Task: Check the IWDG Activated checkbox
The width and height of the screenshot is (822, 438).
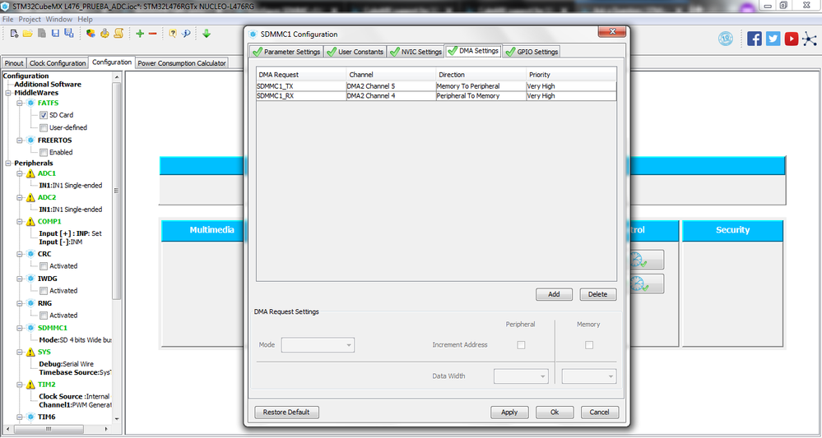Action: tap(44, 290)
